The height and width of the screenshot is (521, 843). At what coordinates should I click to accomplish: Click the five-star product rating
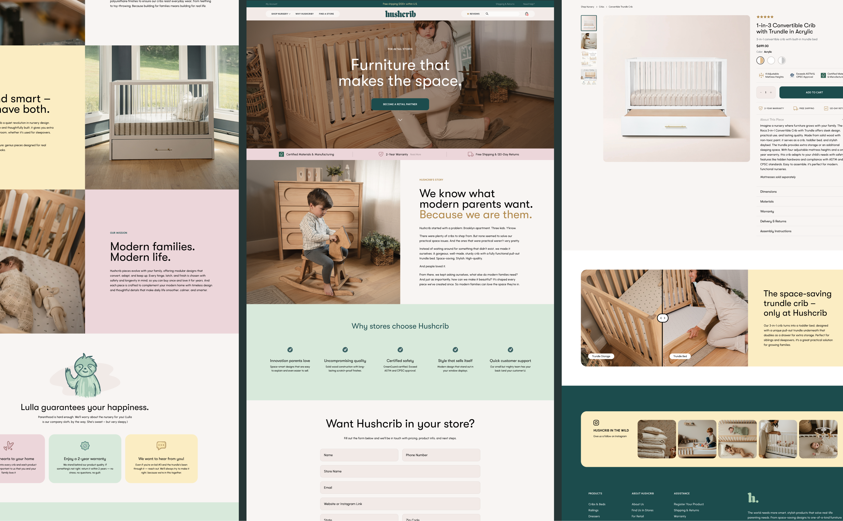(765, 17)
